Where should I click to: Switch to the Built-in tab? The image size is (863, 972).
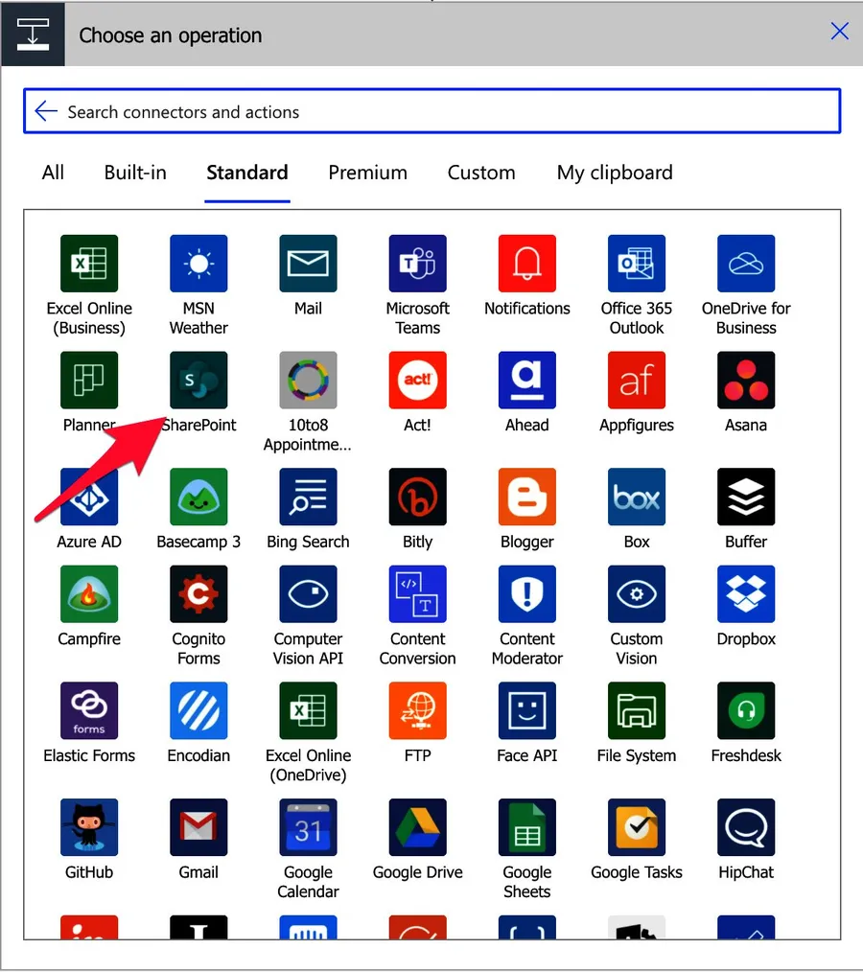pos(135,173)
